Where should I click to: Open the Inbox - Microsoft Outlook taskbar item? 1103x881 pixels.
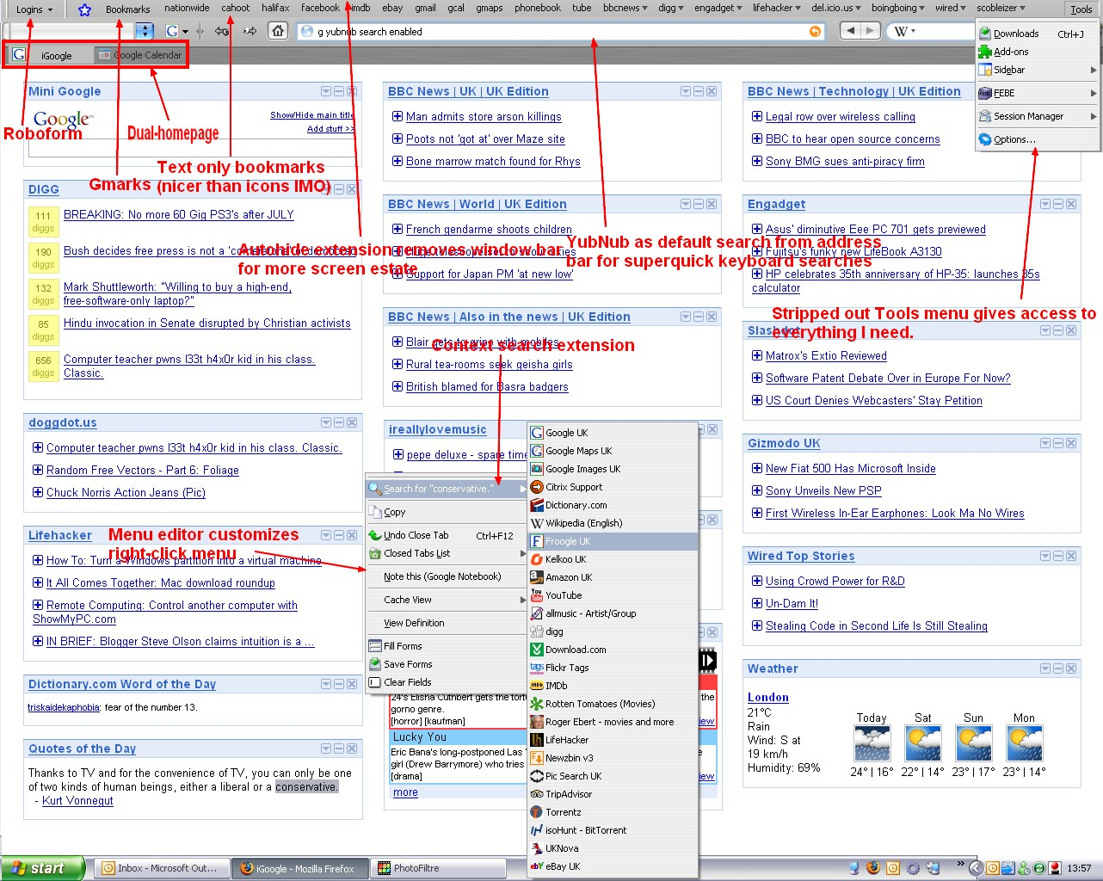[x=161, y=868]
